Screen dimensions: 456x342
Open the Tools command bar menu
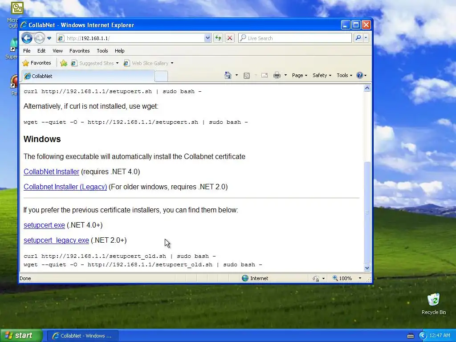tap(344, 75)
